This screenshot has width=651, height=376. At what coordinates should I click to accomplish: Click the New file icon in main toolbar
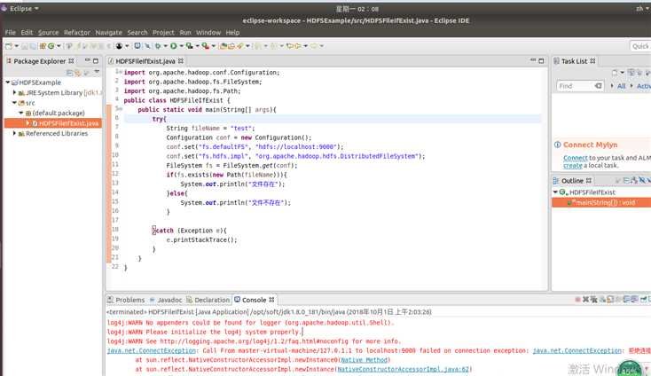pyautogui.click(x=10, y=45)
